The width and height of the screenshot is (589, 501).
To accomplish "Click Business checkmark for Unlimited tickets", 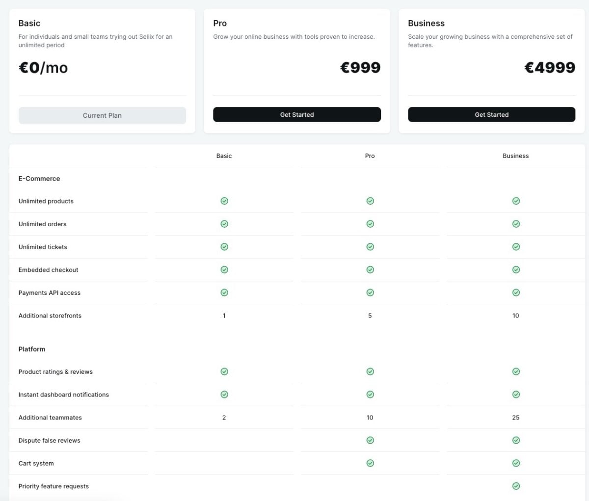I will click(x=516, y=247).
